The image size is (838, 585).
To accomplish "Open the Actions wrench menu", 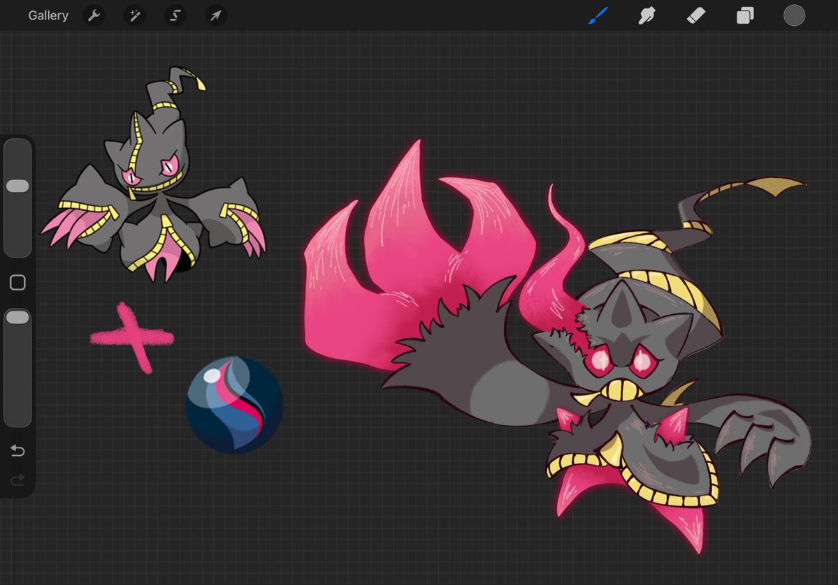I will pyautogui.click(x=94, y=15).
